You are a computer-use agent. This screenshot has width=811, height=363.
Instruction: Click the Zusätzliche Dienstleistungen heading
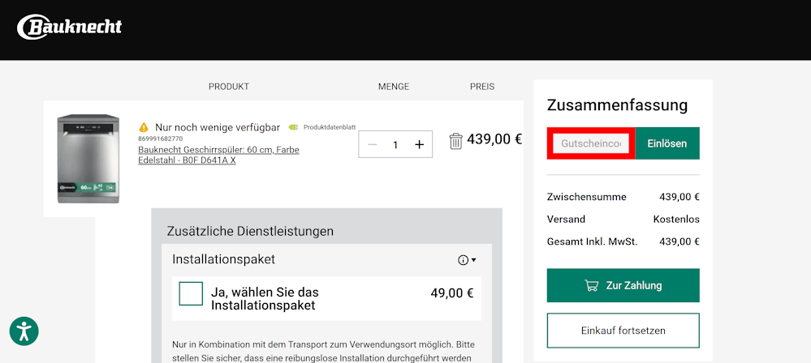pos(250,231)
